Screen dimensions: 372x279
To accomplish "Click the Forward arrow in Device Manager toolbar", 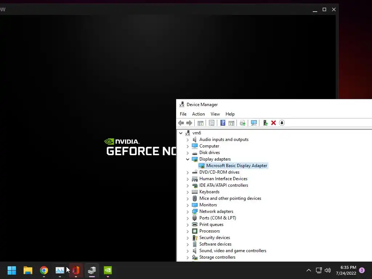I will (189, 123).
